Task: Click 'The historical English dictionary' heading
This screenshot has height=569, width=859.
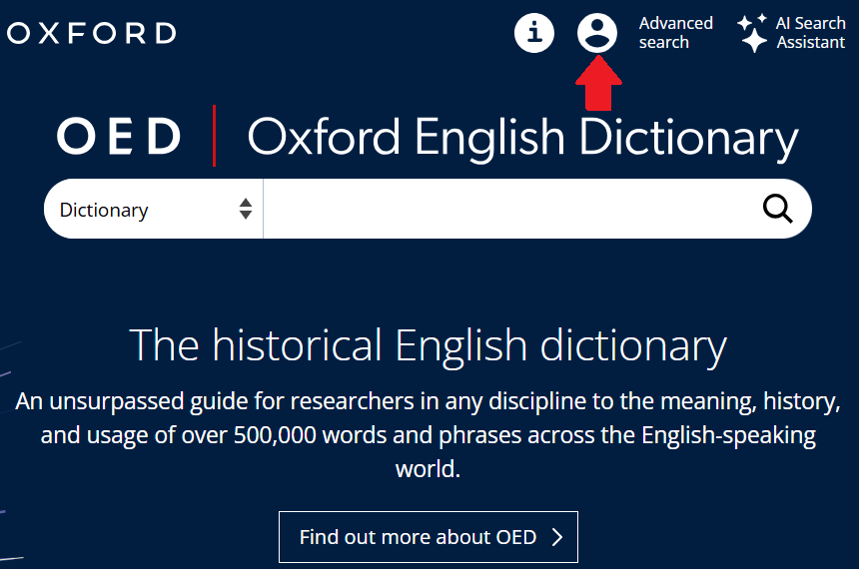Action: tap(428, 345)
